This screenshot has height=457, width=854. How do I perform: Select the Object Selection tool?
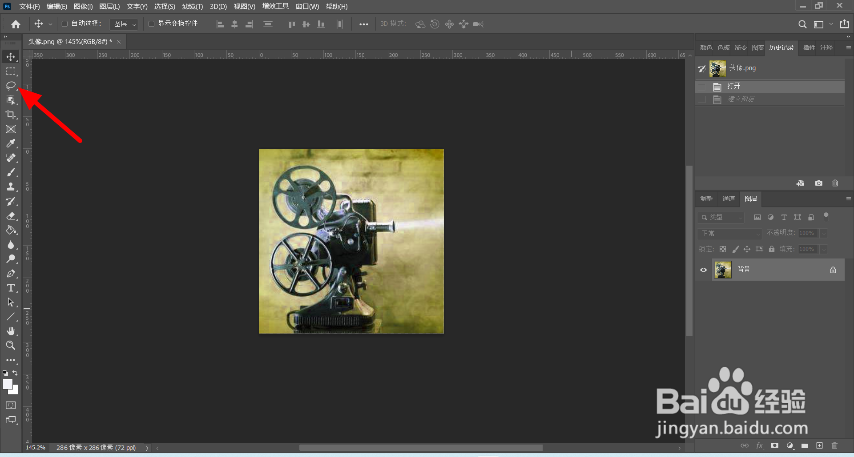[11, 100]
